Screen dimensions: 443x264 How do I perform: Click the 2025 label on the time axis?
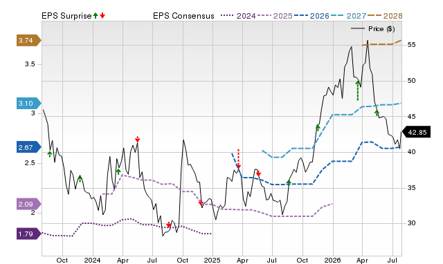213,260
